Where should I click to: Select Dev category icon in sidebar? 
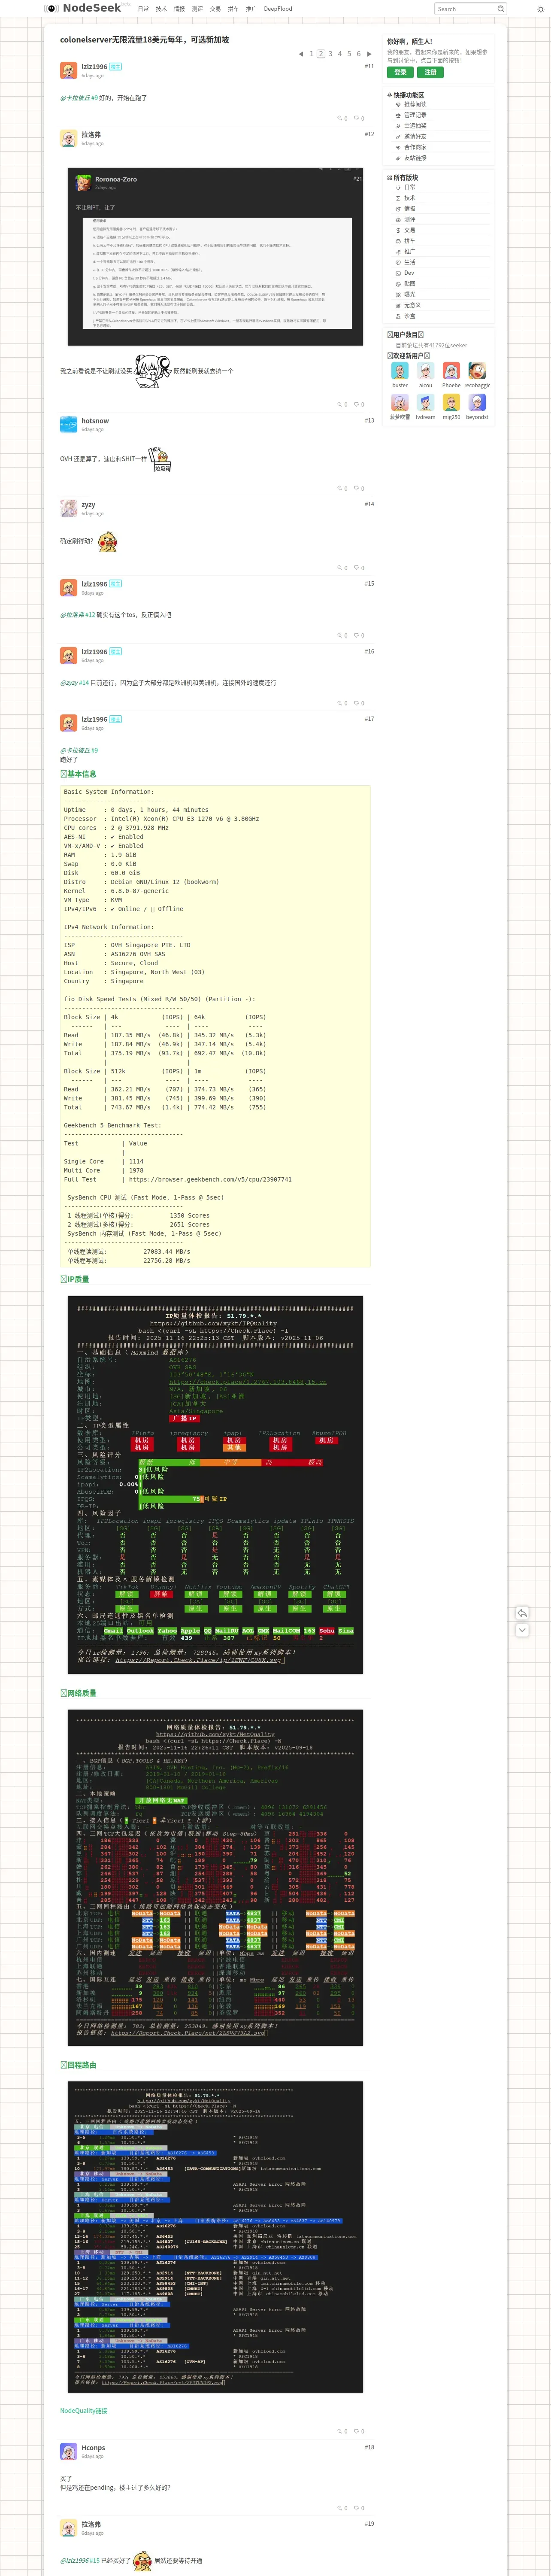click(398, 273)
